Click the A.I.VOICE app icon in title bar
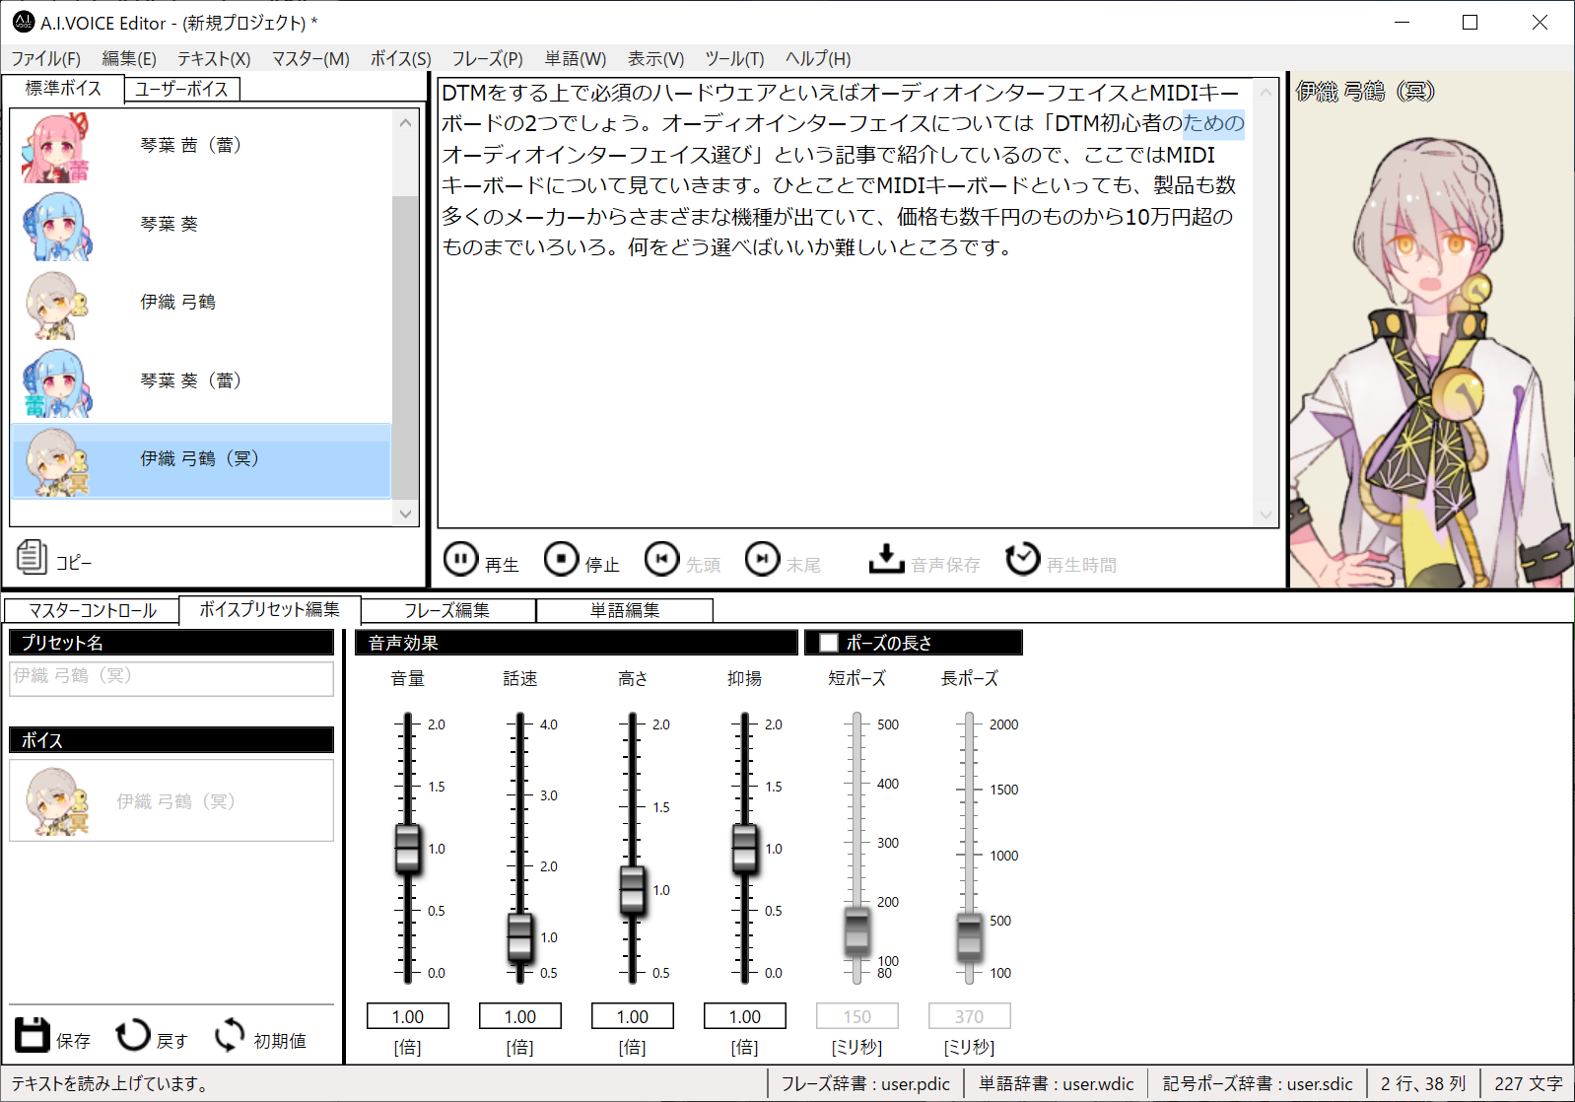 (x=23, y=22)
